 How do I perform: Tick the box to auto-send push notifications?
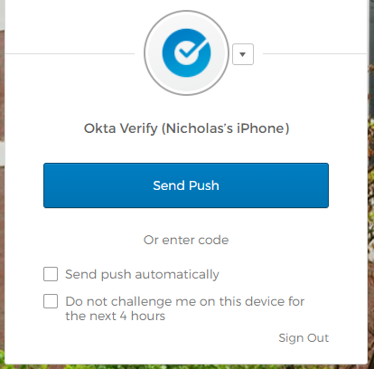tap(51, 274)
